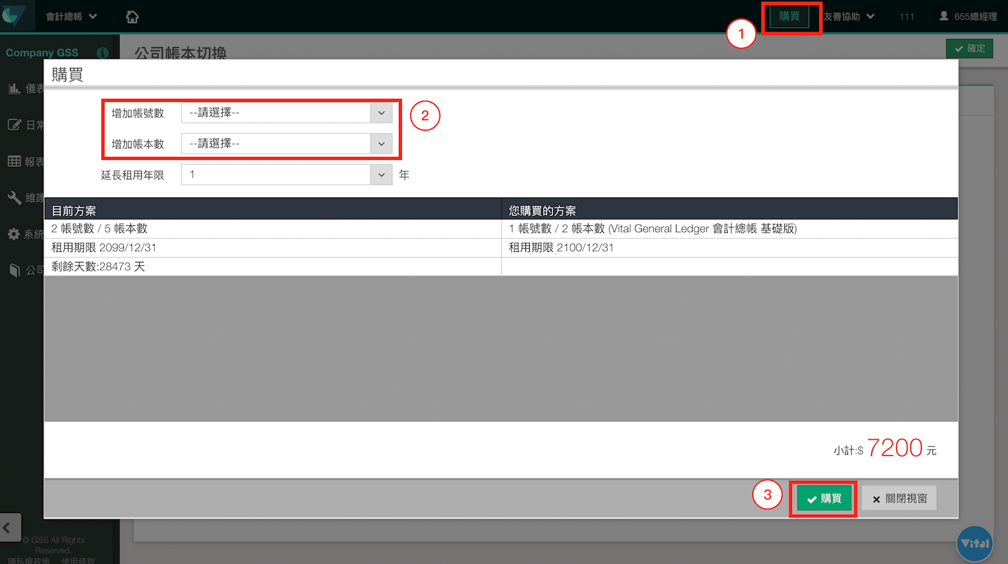1008x564 pixels.
Task: Select the 2 帳號數 / 5 帳本數 cell
Action: pos(273,228)
